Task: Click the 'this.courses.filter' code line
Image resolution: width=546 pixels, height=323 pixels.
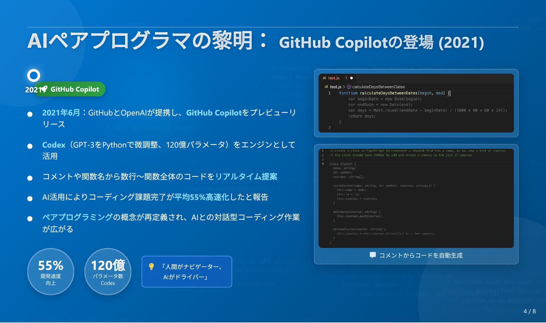Action: coord(386,233)
